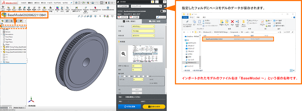Click Move To (移動先) in the Explorer ribbon
302x111 pixels.
tap(222, 23)
